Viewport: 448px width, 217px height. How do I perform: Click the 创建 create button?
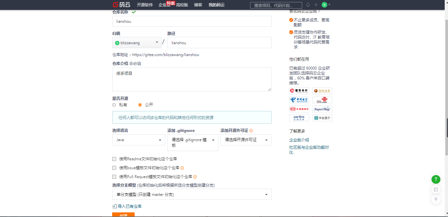[x=123, y=215]
